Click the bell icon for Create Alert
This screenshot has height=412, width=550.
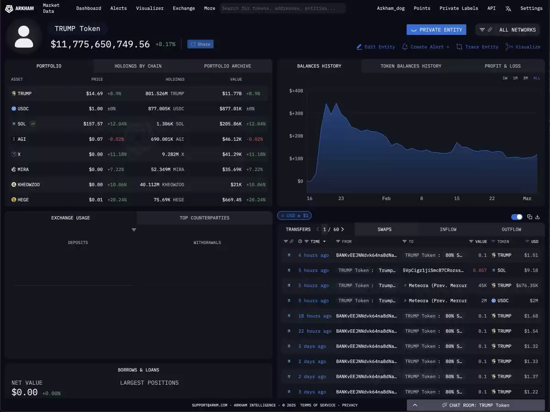click(x=405, y=47)
